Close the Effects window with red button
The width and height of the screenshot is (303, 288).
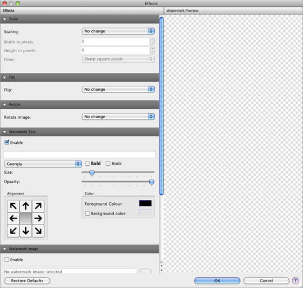click(4, 3)
